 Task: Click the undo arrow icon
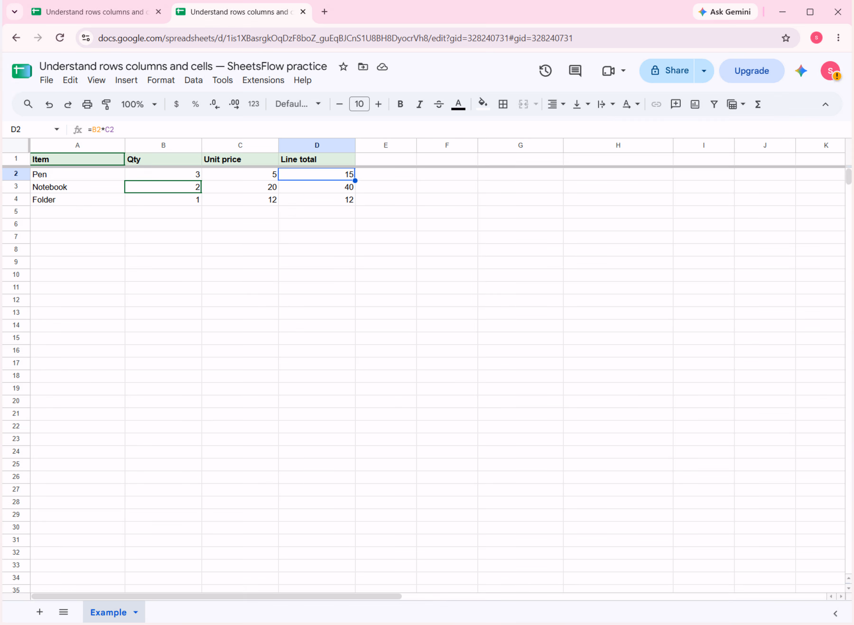49,104
